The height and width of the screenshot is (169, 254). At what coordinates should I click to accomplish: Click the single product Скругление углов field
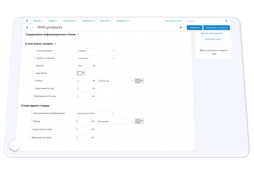[x=83, y=129]
